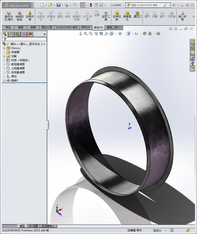Open the Options icon in the title toolbar

click(x=101, y=5)
